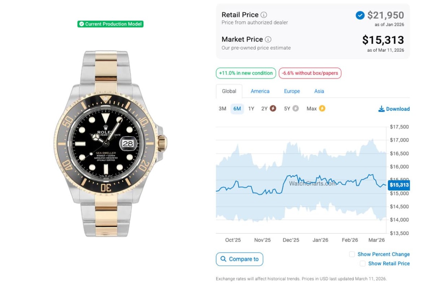Image resolution: width=433 pixels, height=287 pixels.
Task: Click the +11.0% in new condition badge
Action: 246,73
